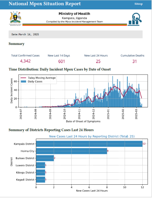
Task: Click the Kagadi District axis label
Action: coord(25,180)
